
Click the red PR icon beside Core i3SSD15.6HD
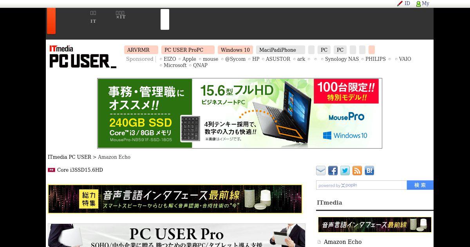[x=51, y=170]
